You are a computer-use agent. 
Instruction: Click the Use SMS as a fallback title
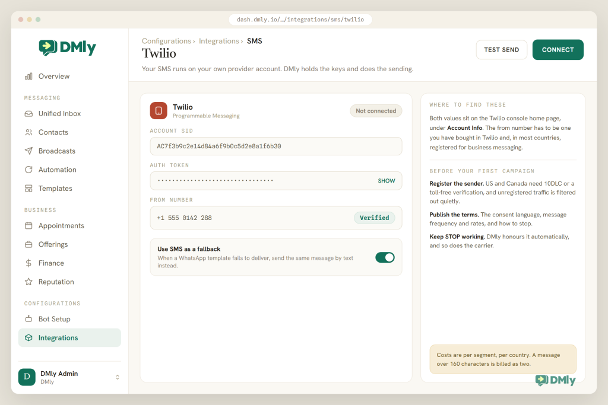pos(189,249)
